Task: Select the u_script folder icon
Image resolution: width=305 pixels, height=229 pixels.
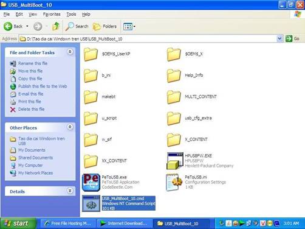Action: 91,118
